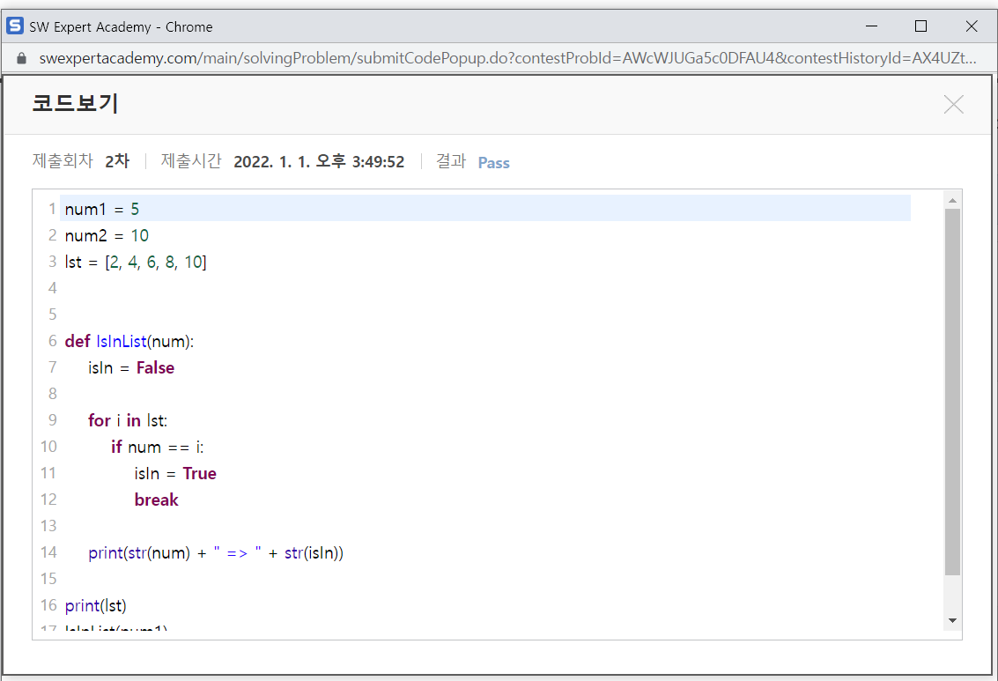
Task: Click the code scrollbar down arrow
Action: coord(952,620)
